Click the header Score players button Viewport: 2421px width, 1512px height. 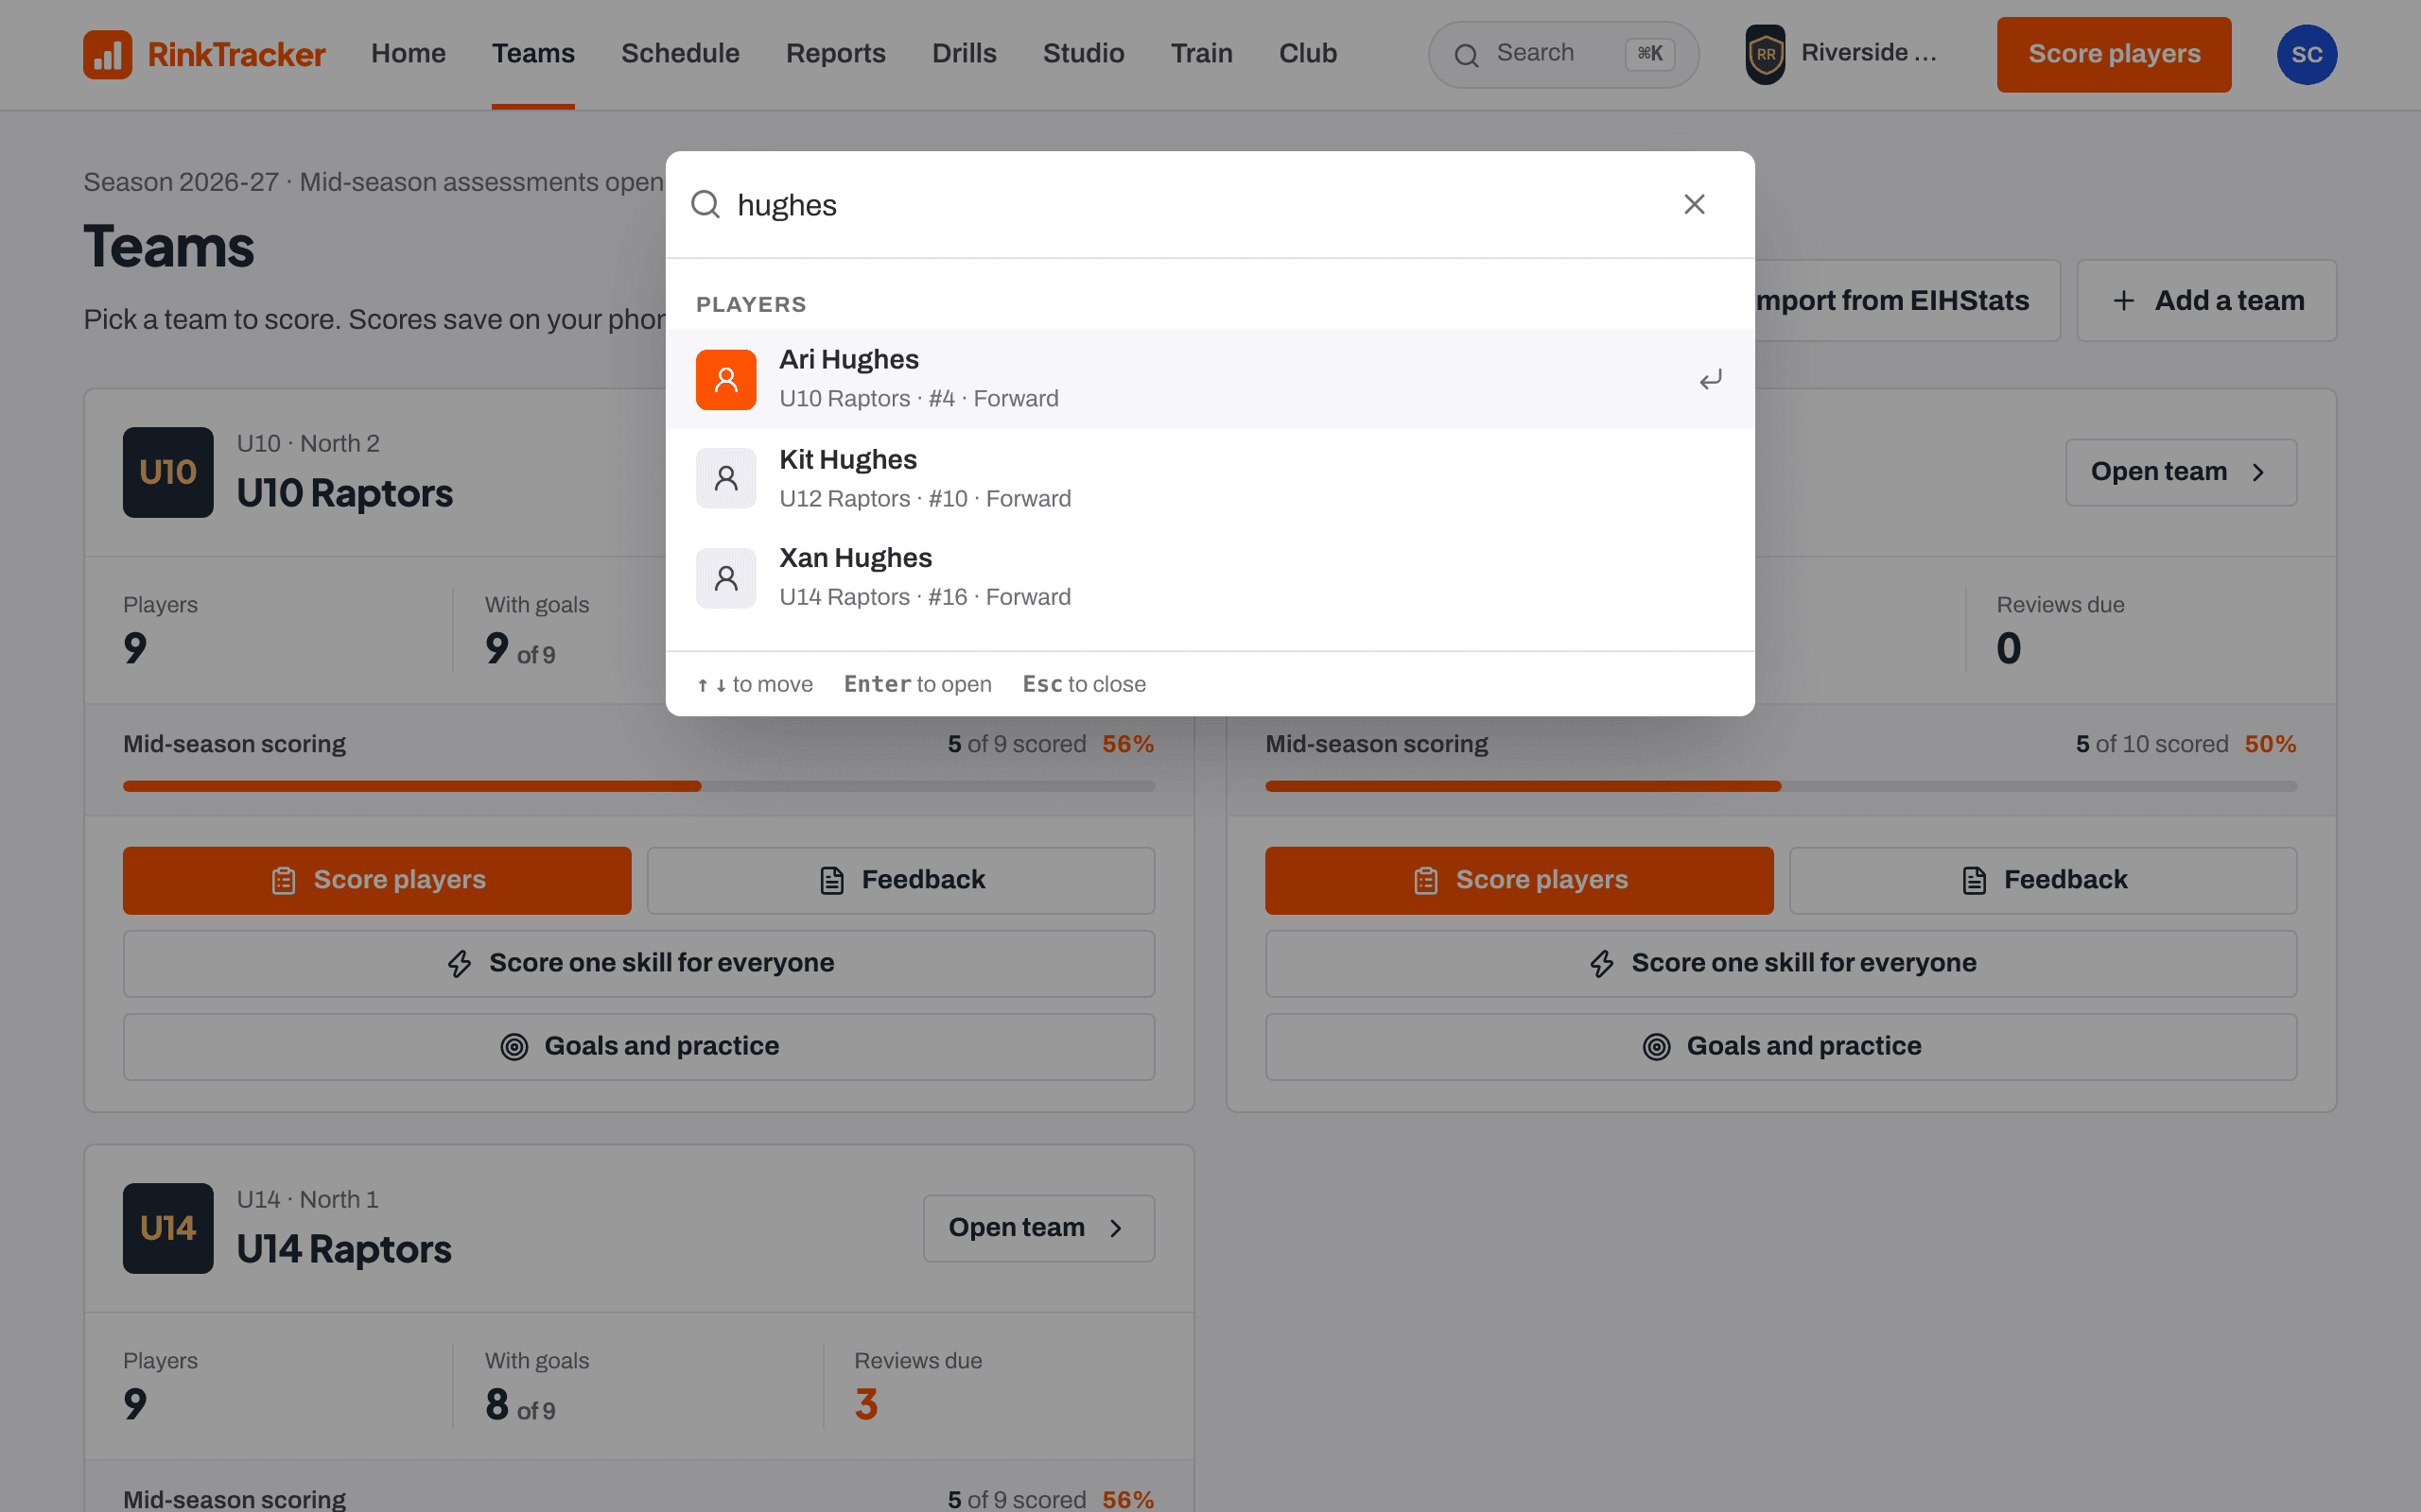pos(2114,54)
